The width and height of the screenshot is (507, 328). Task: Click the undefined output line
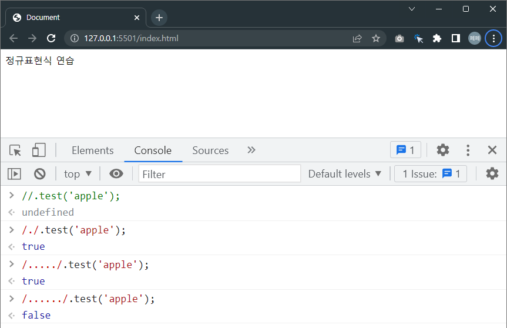point(48,213)
